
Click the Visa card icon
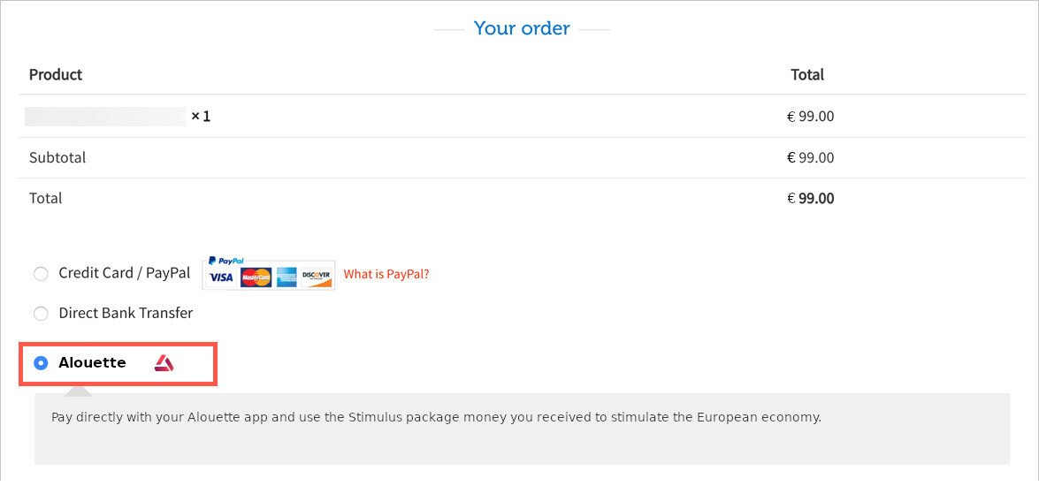221,277
